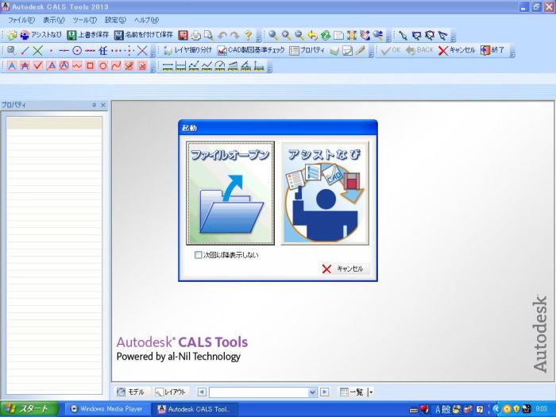Expand the zoom toolbar overflow arrow

point(388,37)
